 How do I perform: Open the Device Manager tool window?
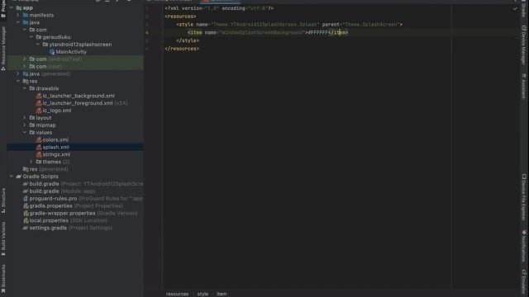[x=524, y=45]
